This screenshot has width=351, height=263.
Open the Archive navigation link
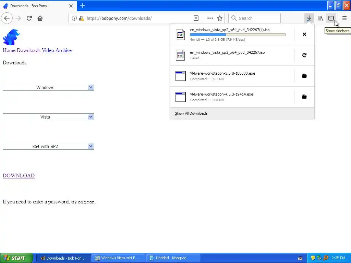point(63,50)
